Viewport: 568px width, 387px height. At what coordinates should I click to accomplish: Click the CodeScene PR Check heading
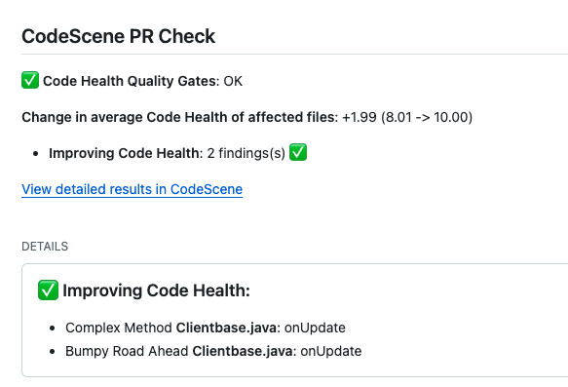click(x=119, y=36)
